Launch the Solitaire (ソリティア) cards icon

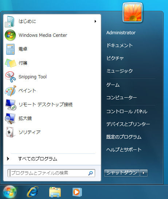10,132
